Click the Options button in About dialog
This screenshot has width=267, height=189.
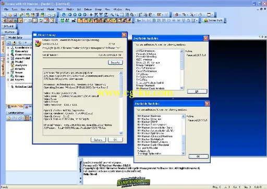98,140
